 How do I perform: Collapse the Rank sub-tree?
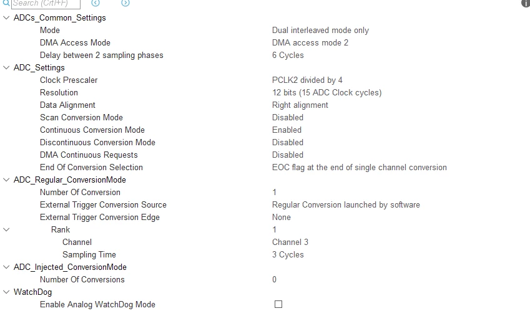(x=6, y=230)
